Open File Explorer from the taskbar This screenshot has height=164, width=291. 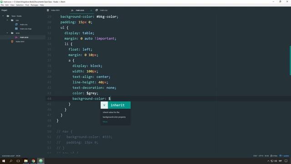(26, 161)
